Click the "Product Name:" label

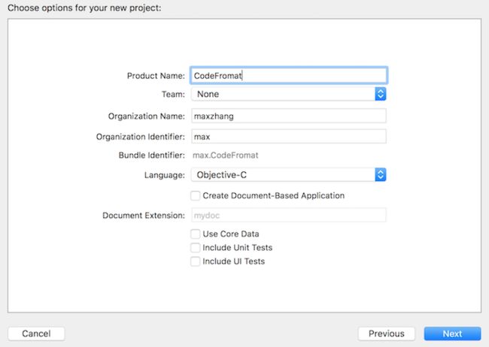click(x=156, y=76)
